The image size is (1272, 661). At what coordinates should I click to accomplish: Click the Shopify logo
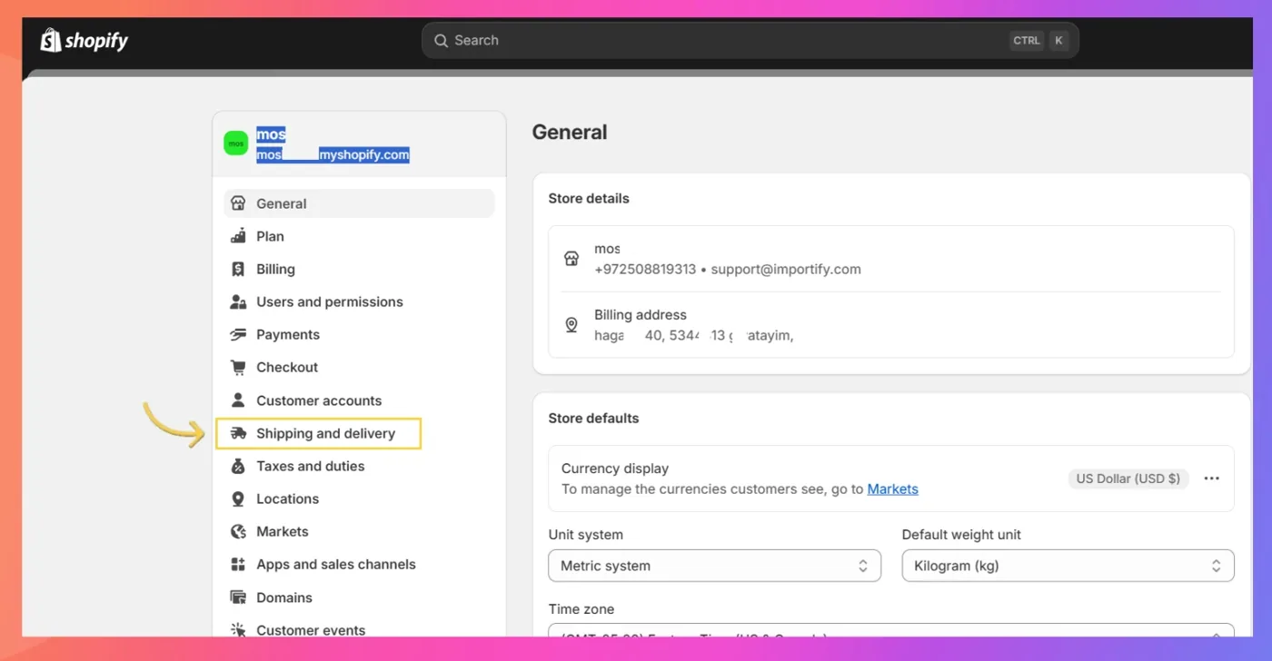(84, 40)
